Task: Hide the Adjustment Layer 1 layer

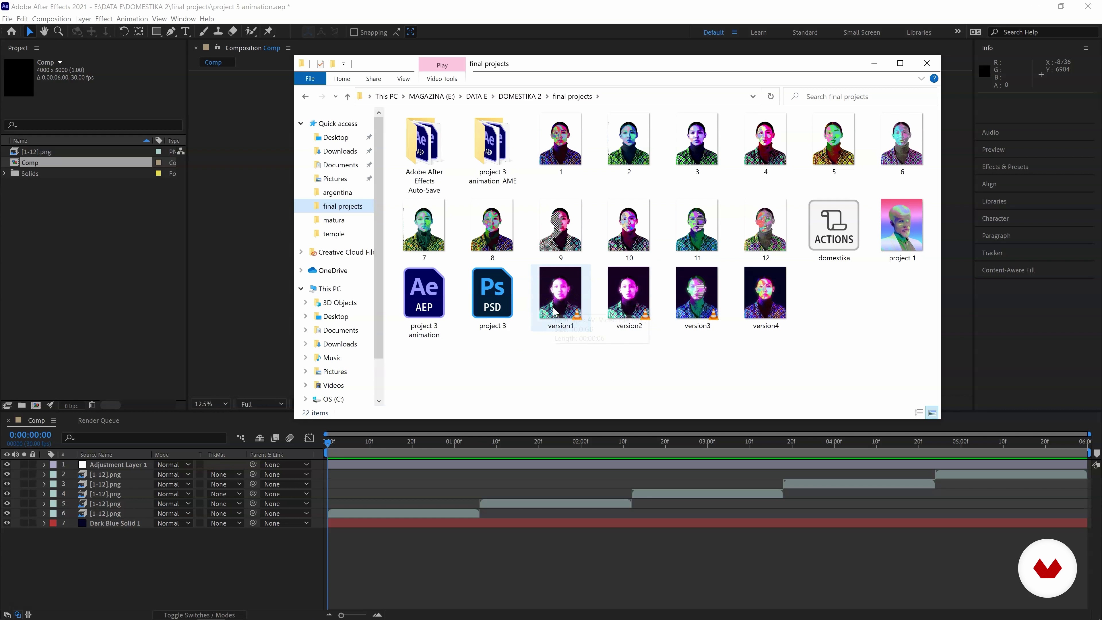Action: tap(7, 465)
